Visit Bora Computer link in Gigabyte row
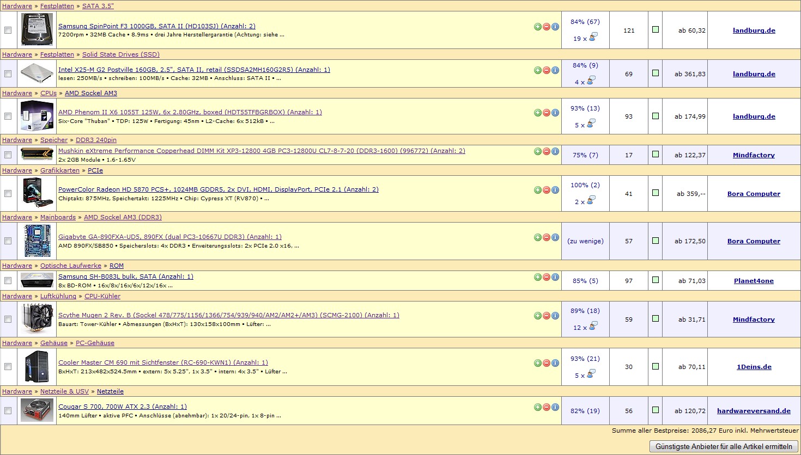The image size is (801, 455). [x=754, y=241]
